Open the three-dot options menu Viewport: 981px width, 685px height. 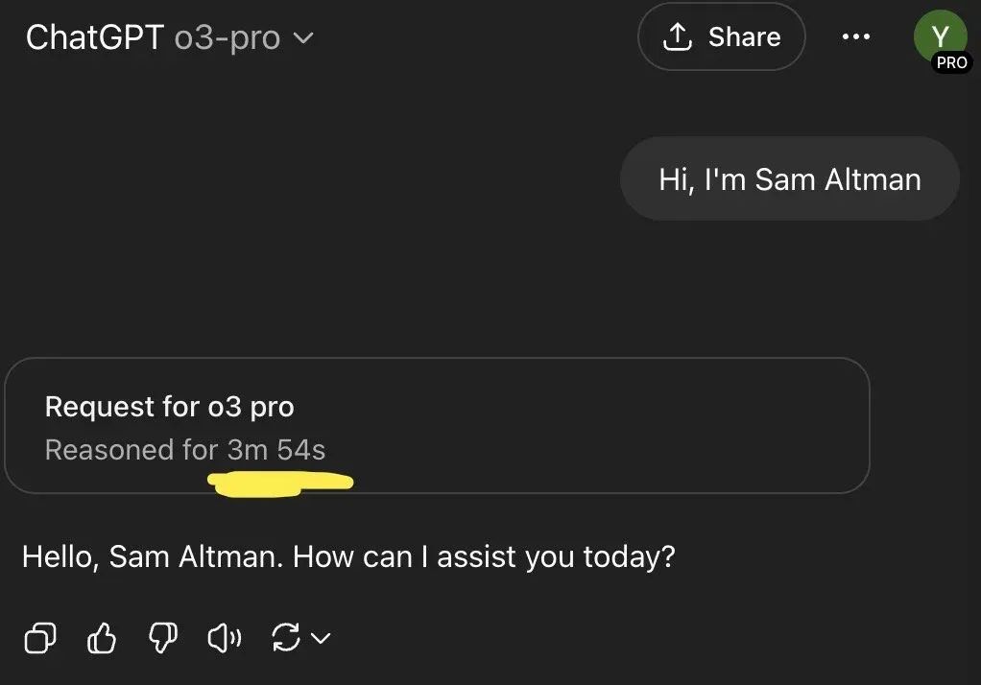coord(854,36)
